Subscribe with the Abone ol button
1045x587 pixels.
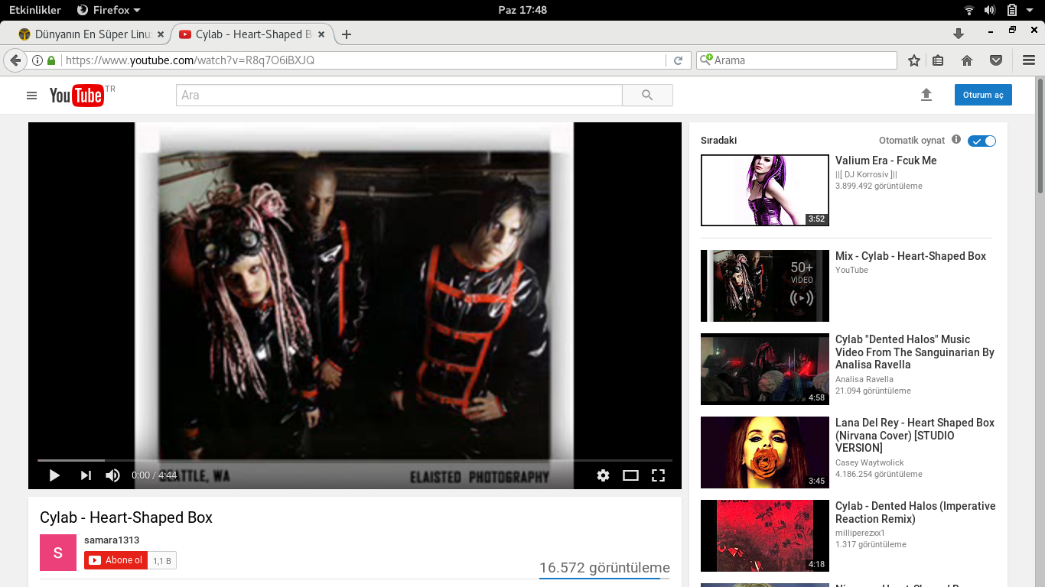click(116, 560)
